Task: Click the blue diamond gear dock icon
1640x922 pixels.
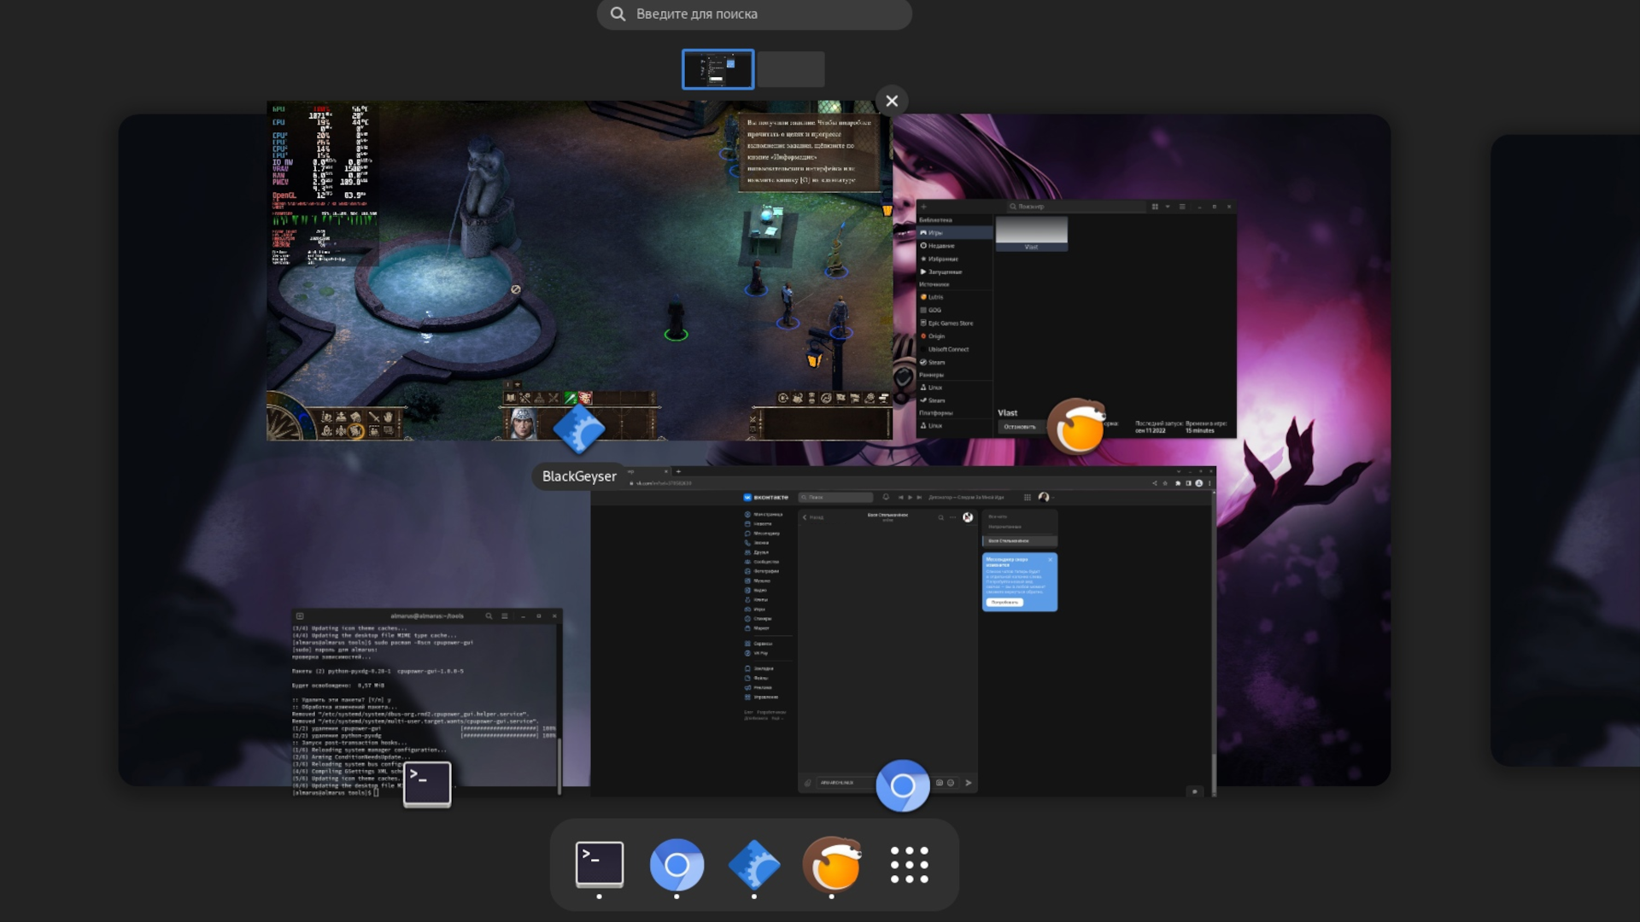Action: click(x=754, y=864)
